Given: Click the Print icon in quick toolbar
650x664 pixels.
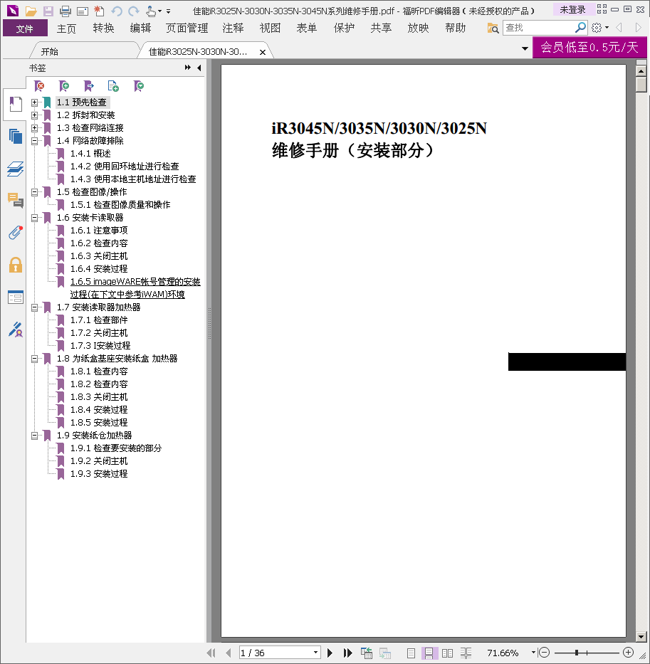Looking at the screenshot, I should (x=65, y=11).
